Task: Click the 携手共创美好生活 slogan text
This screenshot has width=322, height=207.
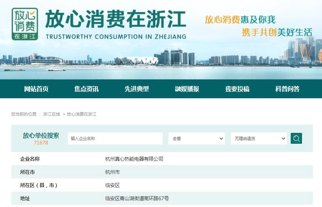Action: [277, 32]
